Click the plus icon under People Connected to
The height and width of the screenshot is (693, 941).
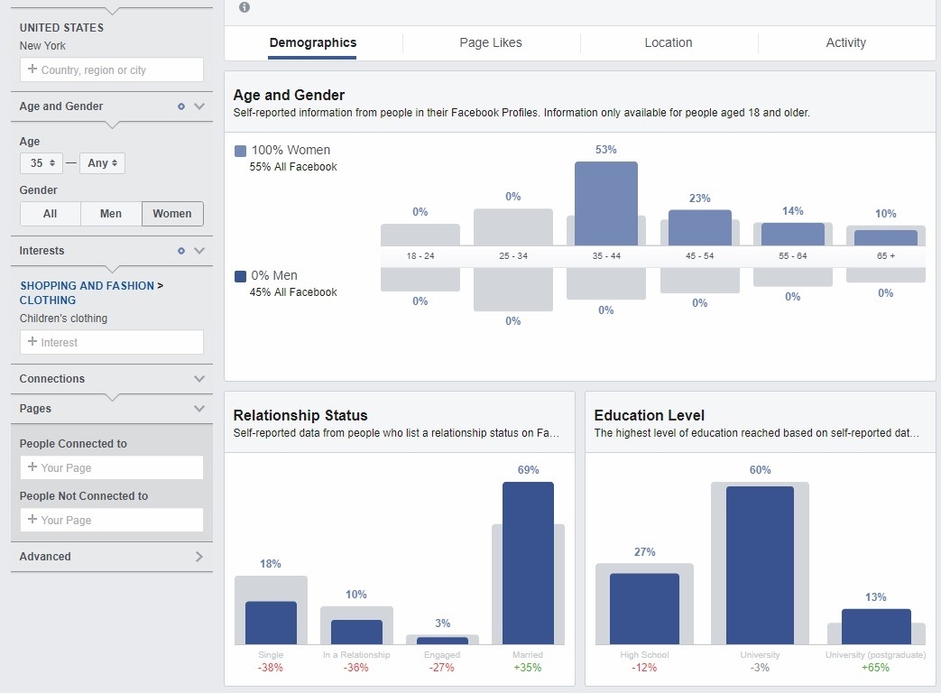click(32, 467)
